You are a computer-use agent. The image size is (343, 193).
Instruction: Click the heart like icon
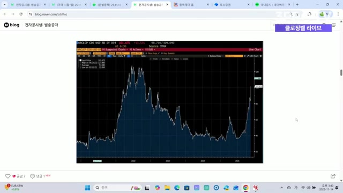coord(8,176)
